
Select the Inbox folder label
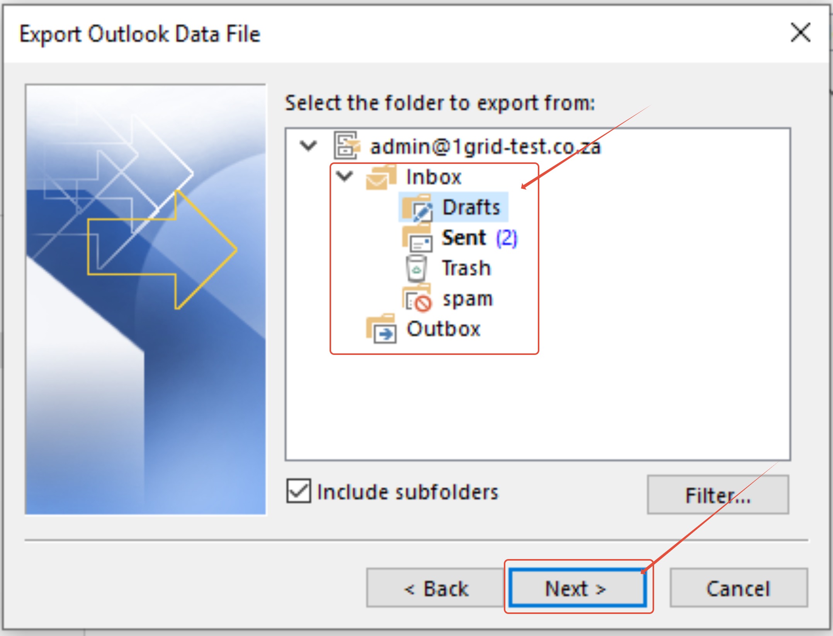433,177
